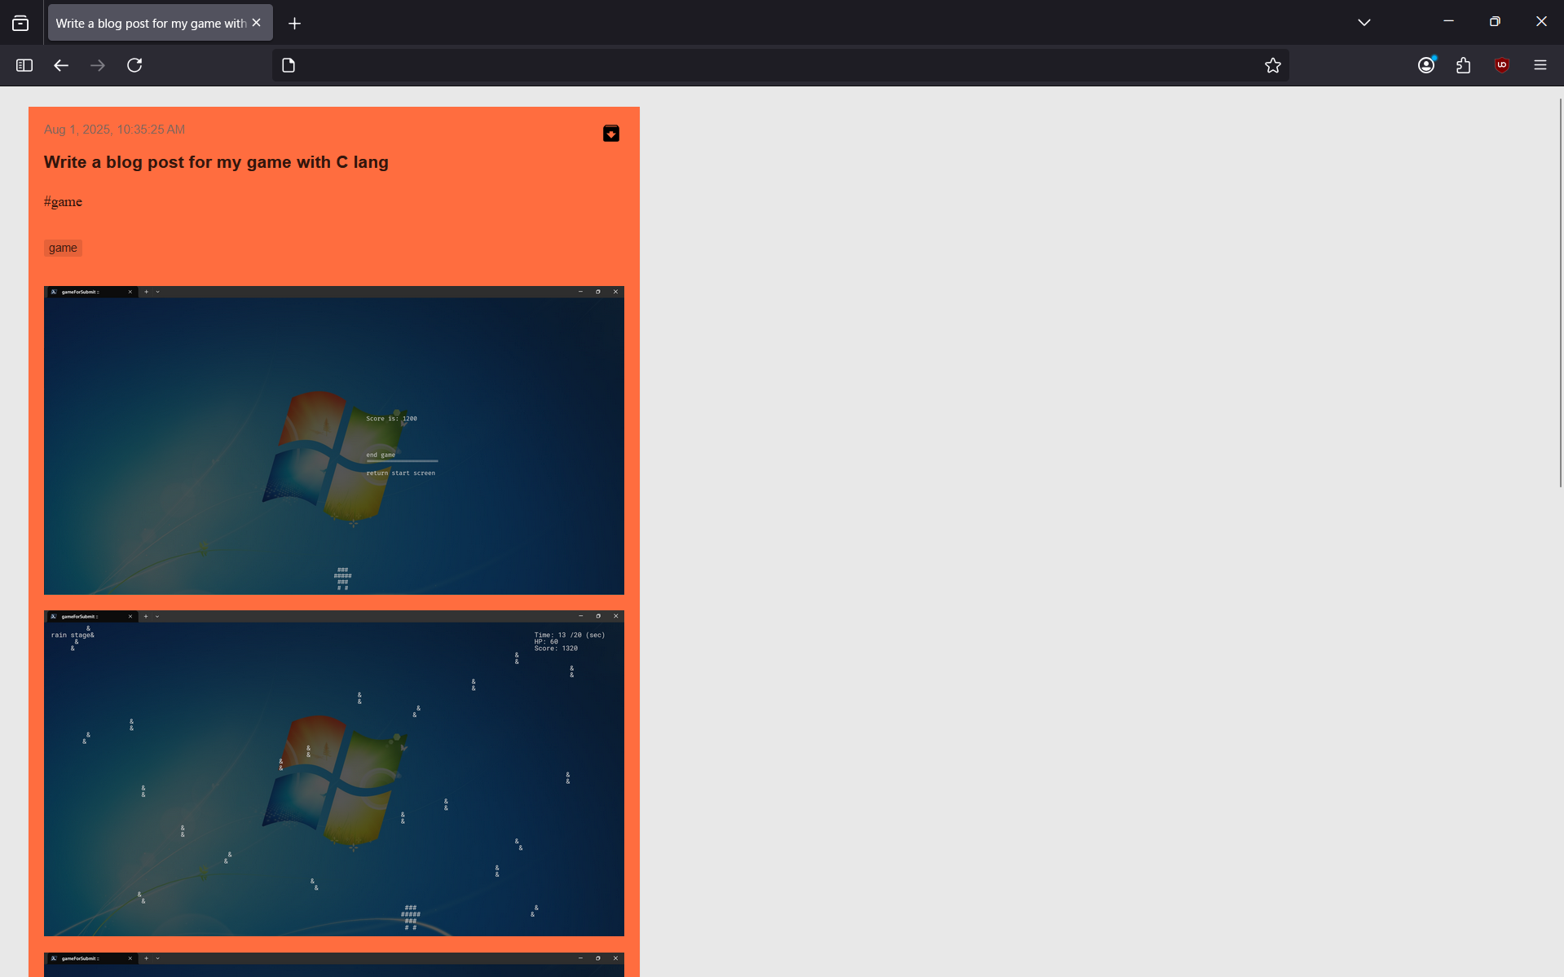The height and width of the screenshot is (977, 1564).
Task: Focus the address bar field
Action: 779,65
